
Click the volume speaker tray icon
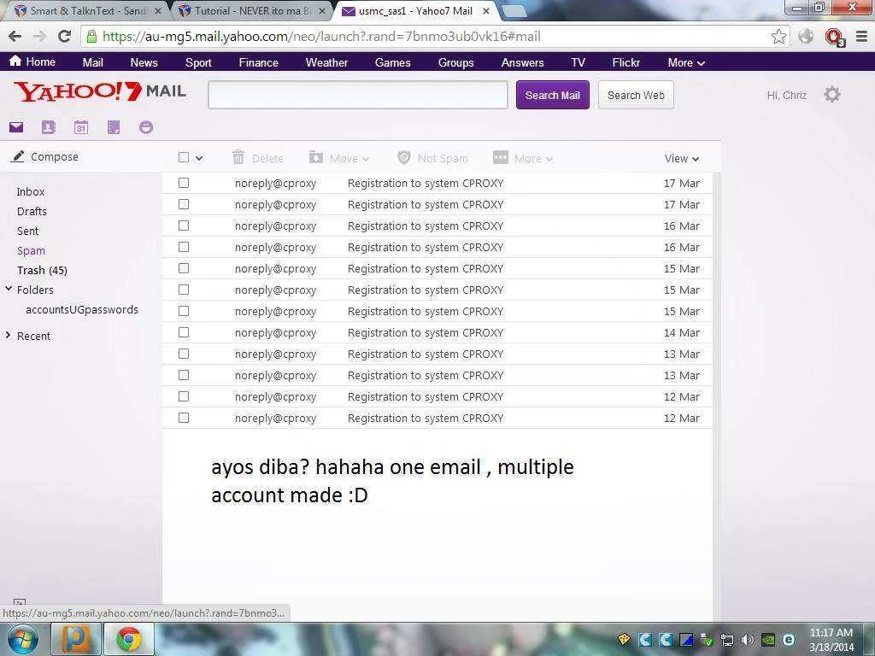[x=747, y=640]
